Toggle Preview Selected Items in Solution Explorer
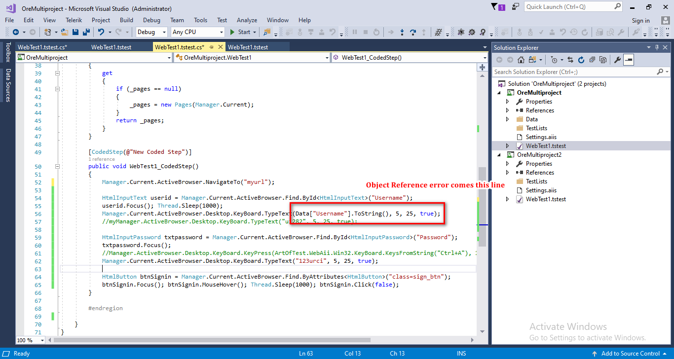Image resolution: width=674 pixels, height=359 pixels. (628, 60)
